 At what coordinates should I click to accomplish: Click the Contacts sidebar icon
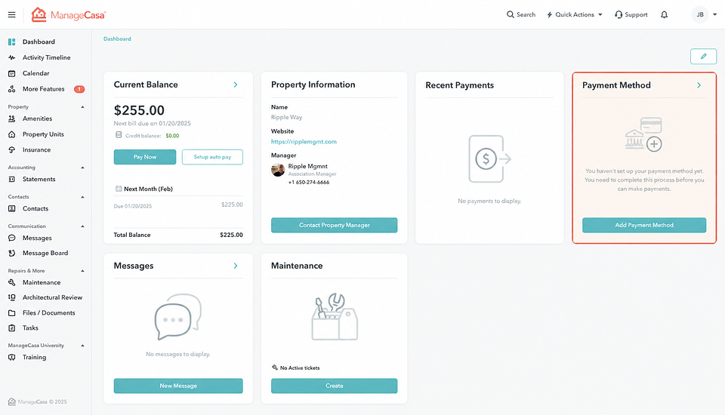click(12, 208)
